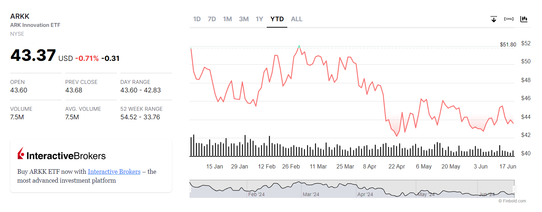Click the $42 price axis label
542x212 pixels.
[526, 135]
